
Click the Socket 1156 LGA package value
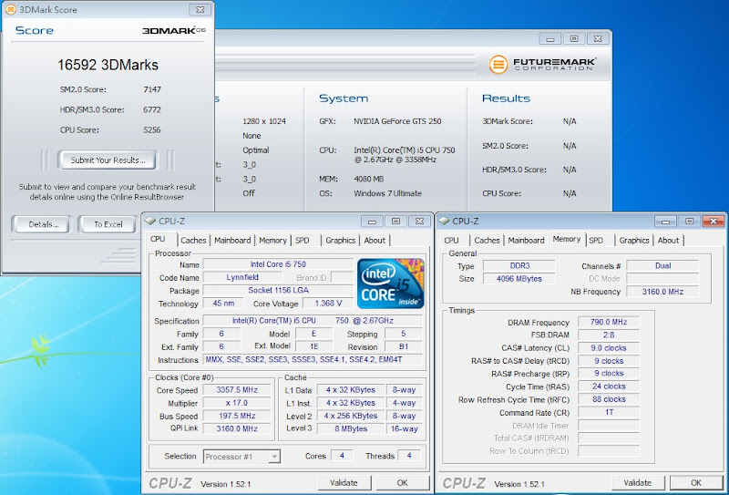(x=278, y=290)
